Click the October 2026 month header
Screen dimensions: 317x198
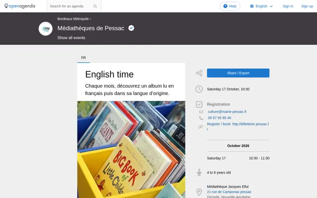[238, 146]
